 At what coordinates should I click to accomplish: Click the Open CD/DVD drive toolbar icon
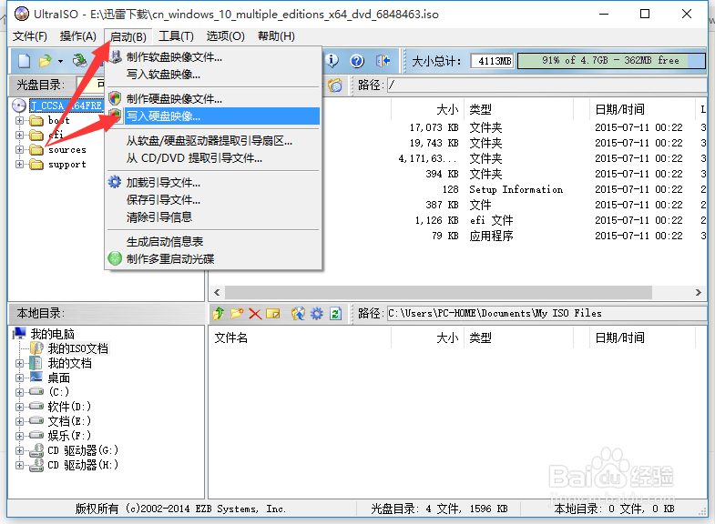coord(80,60)
